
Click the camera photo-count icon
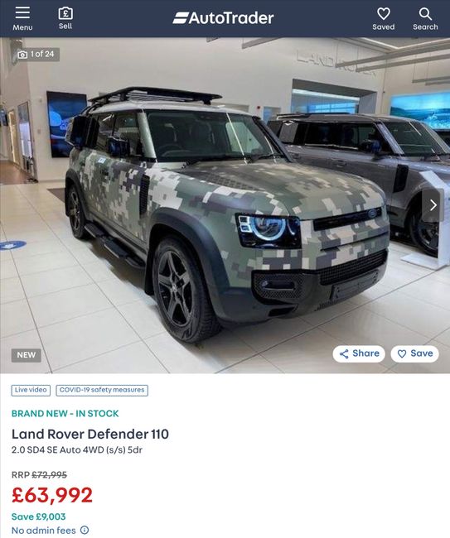coord(22,55)
